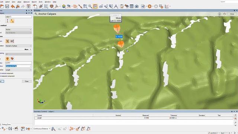The height and width of the screenshot is (134, 238).
Task: Toggle the highlighted orange-framed toolbar button
Action: [95, 6]
